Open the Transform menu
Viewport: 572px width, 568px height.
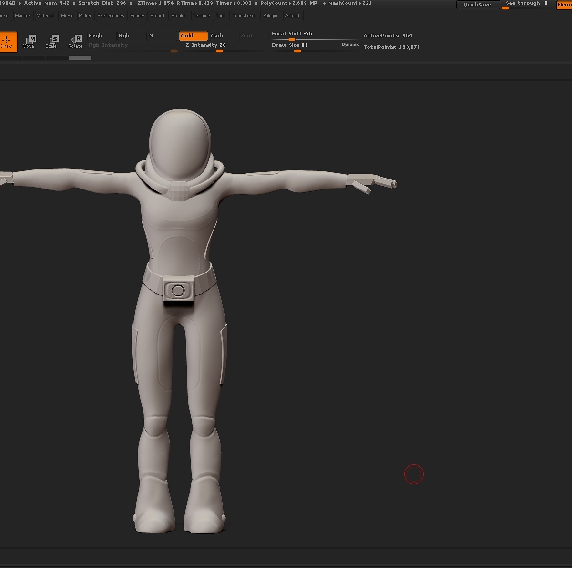244,16
